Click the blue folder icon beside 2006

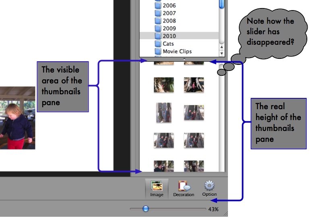coord(158,5)
